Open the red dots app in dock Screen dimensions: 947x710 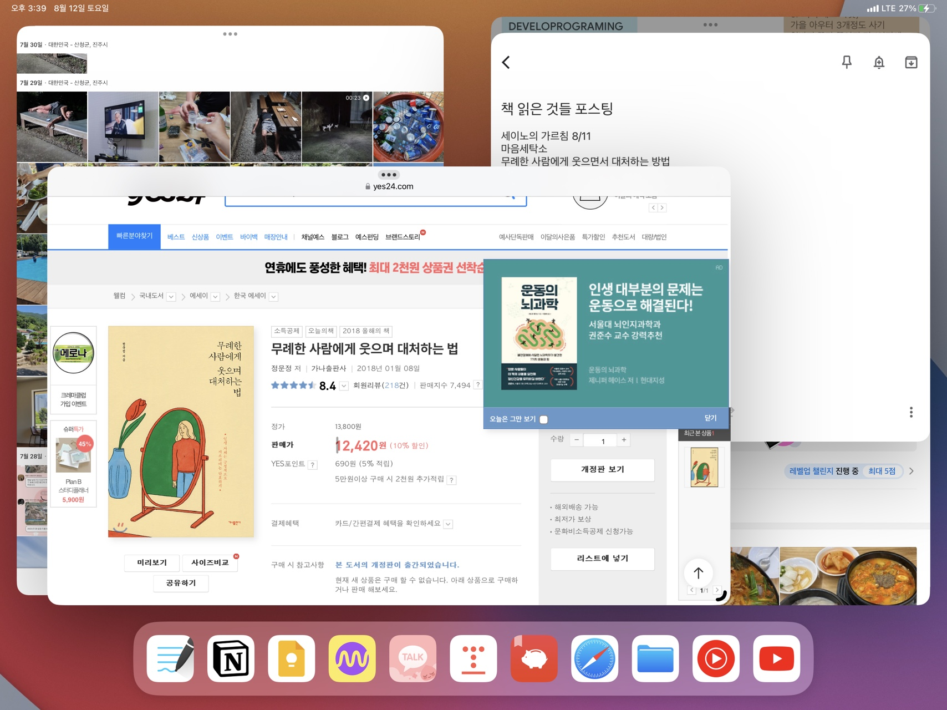coord(473,658)
